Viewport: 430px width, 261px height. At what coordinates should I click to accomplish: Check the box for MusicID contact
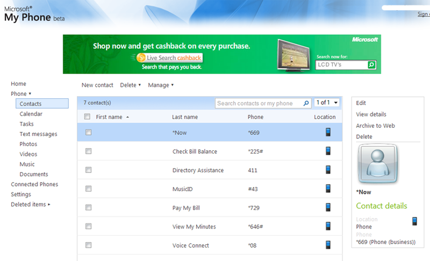[88, 189]
